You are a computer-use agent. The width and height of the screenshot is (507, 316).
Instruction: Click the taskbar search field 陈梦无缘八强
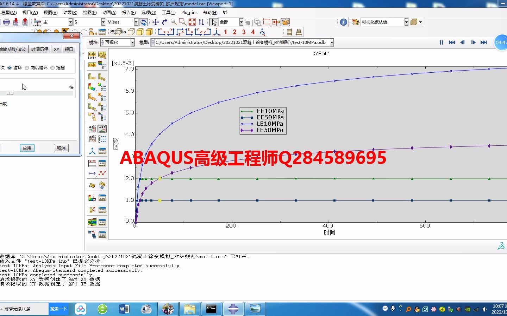[x=24, y=309]
